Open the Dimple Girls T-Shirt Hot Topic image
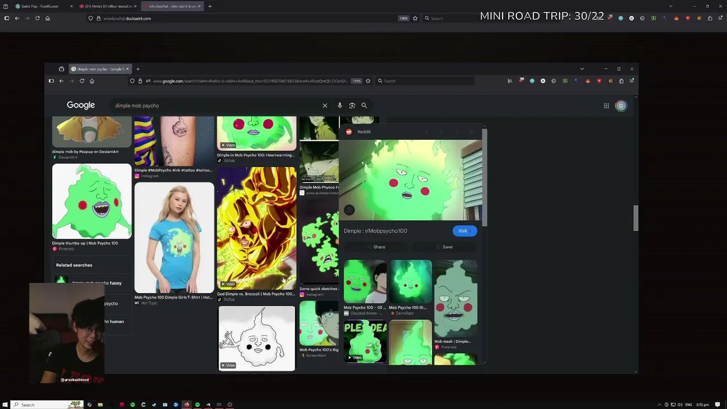Screen dimensions: 727x409 tap(174, 237)
